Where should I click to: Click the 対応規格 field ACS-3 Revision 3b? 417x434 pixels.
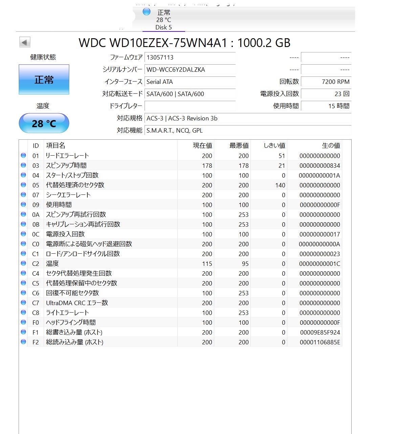(x=248, y=118)
